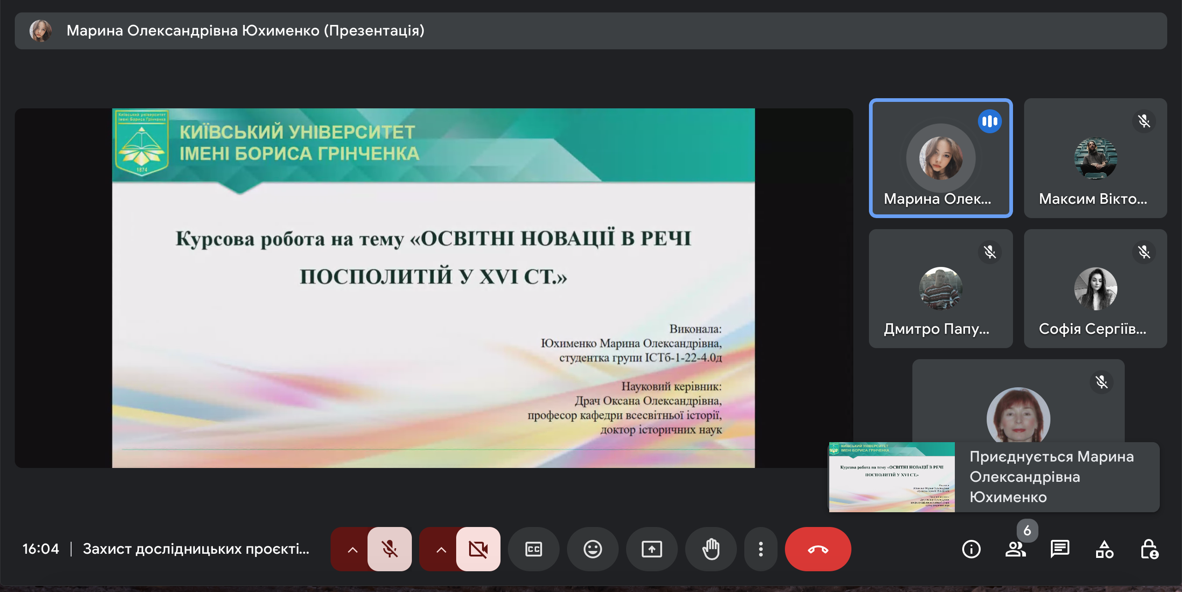Turn on your camera
The height and width of the screenshot is (592, 1182).
pos(478,549)
